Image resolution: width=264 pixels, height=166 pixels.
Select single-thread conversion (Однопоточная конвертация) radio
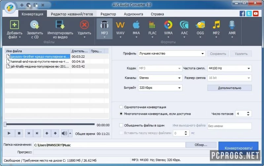[121, 107]
